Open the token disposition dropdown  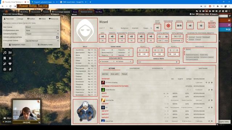point(42,41)
